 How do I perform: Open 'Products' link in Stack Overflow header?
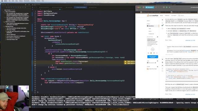pos(167,15)
